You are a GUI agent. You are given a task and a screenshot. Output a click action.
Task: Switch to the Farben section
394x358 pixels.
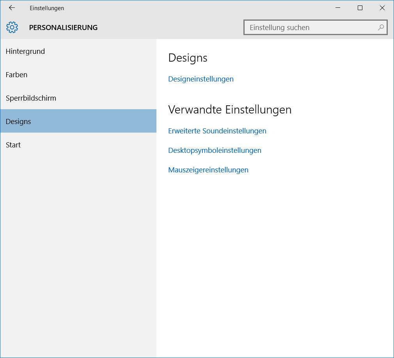(x=16, y=74)
